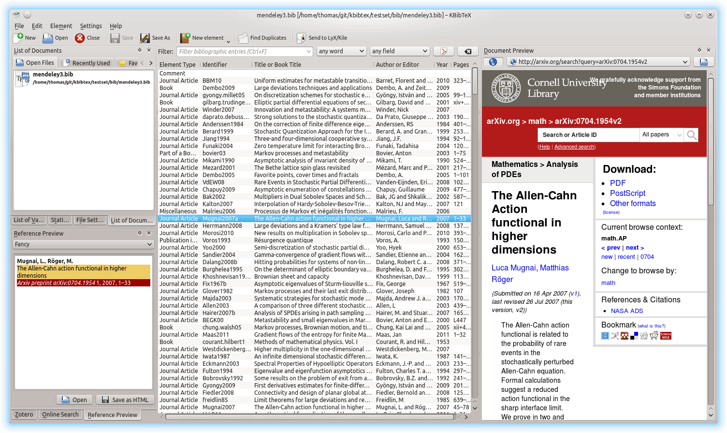Switch to the Recently Used tab

(87, 63)
